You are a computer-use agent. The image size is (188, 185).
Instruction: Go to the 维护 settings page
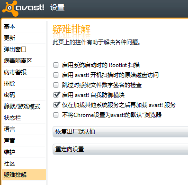pyautogui.click(x=24, y=152)
